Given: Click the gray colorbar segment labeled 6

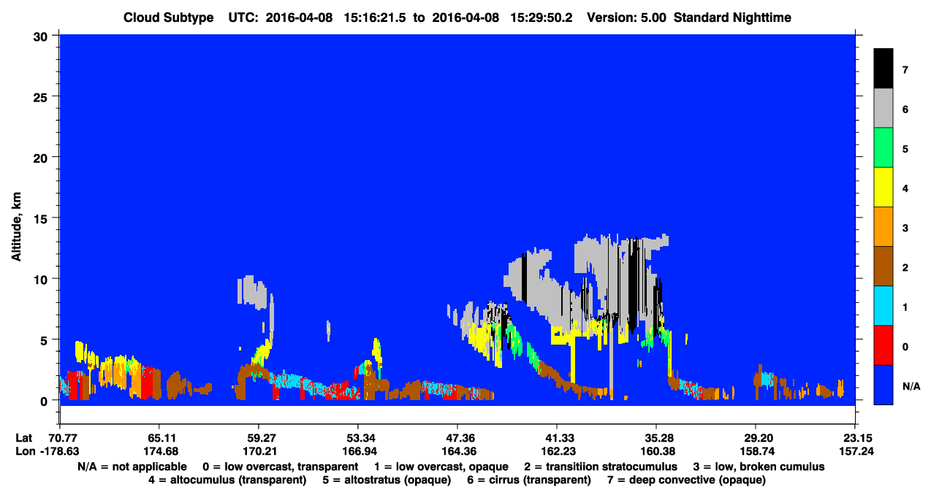Looking at the screenshot, I should click(x=883, y=108).
